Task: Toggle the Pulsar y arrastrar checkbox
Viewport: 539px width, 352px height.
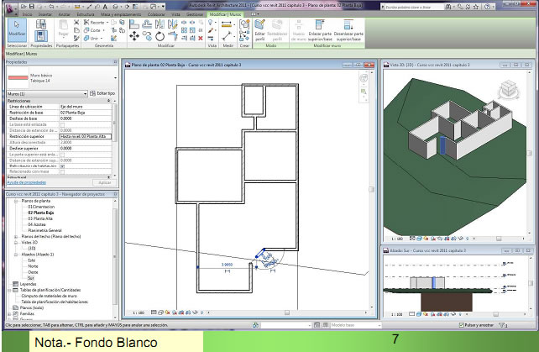Action: click(462, 324)
